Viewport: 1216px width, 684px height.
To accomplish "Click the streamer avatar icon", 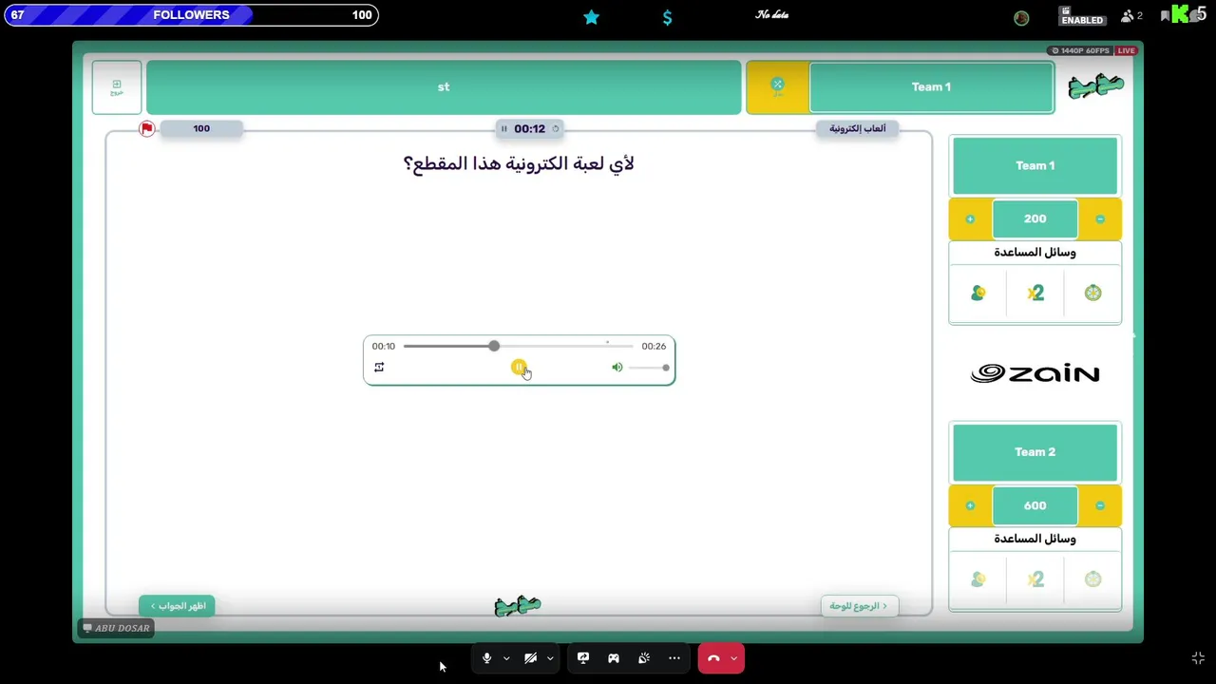I will pos(1021,17).
